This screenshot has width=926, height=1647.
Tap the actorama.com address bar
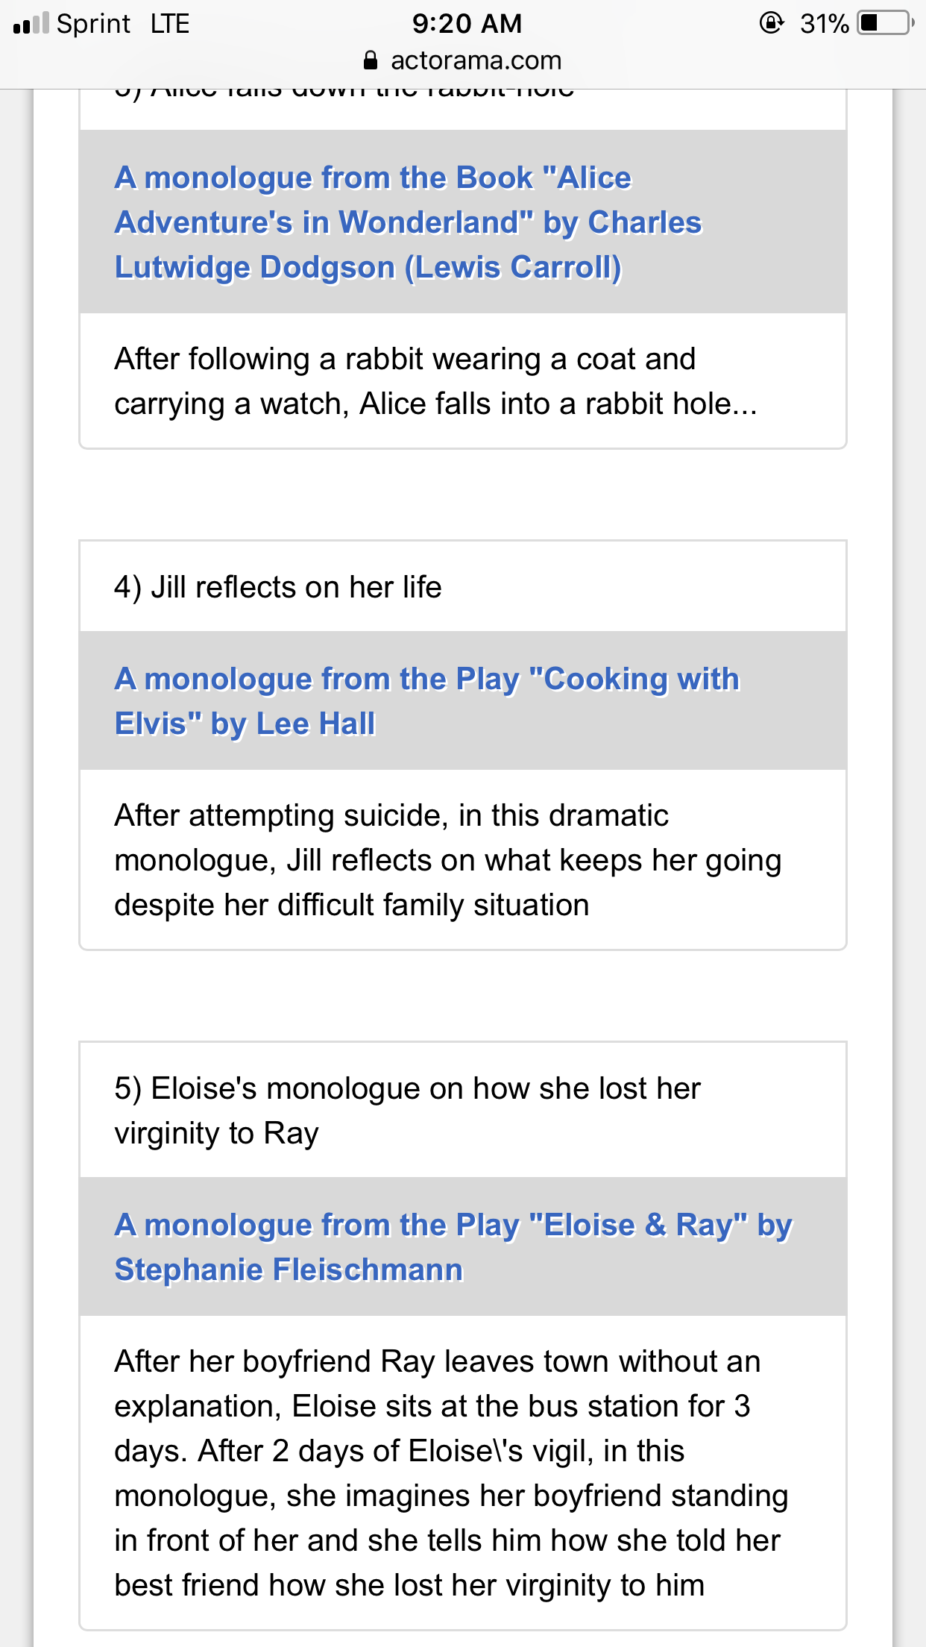[476, 60]
